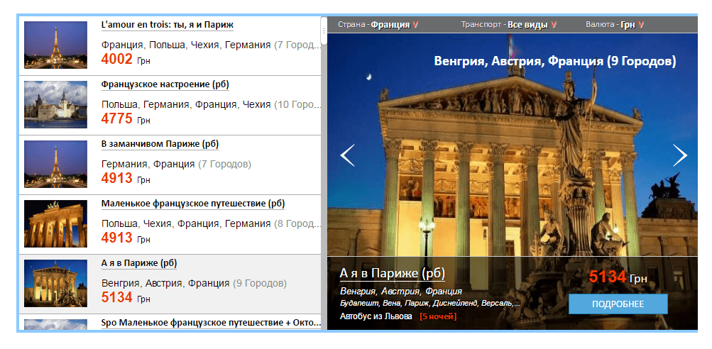The width and height of the screenshot is (712, 349).
Task: Click the ПОДРОБНЕЕ button
Action: (x=618, y=304)
